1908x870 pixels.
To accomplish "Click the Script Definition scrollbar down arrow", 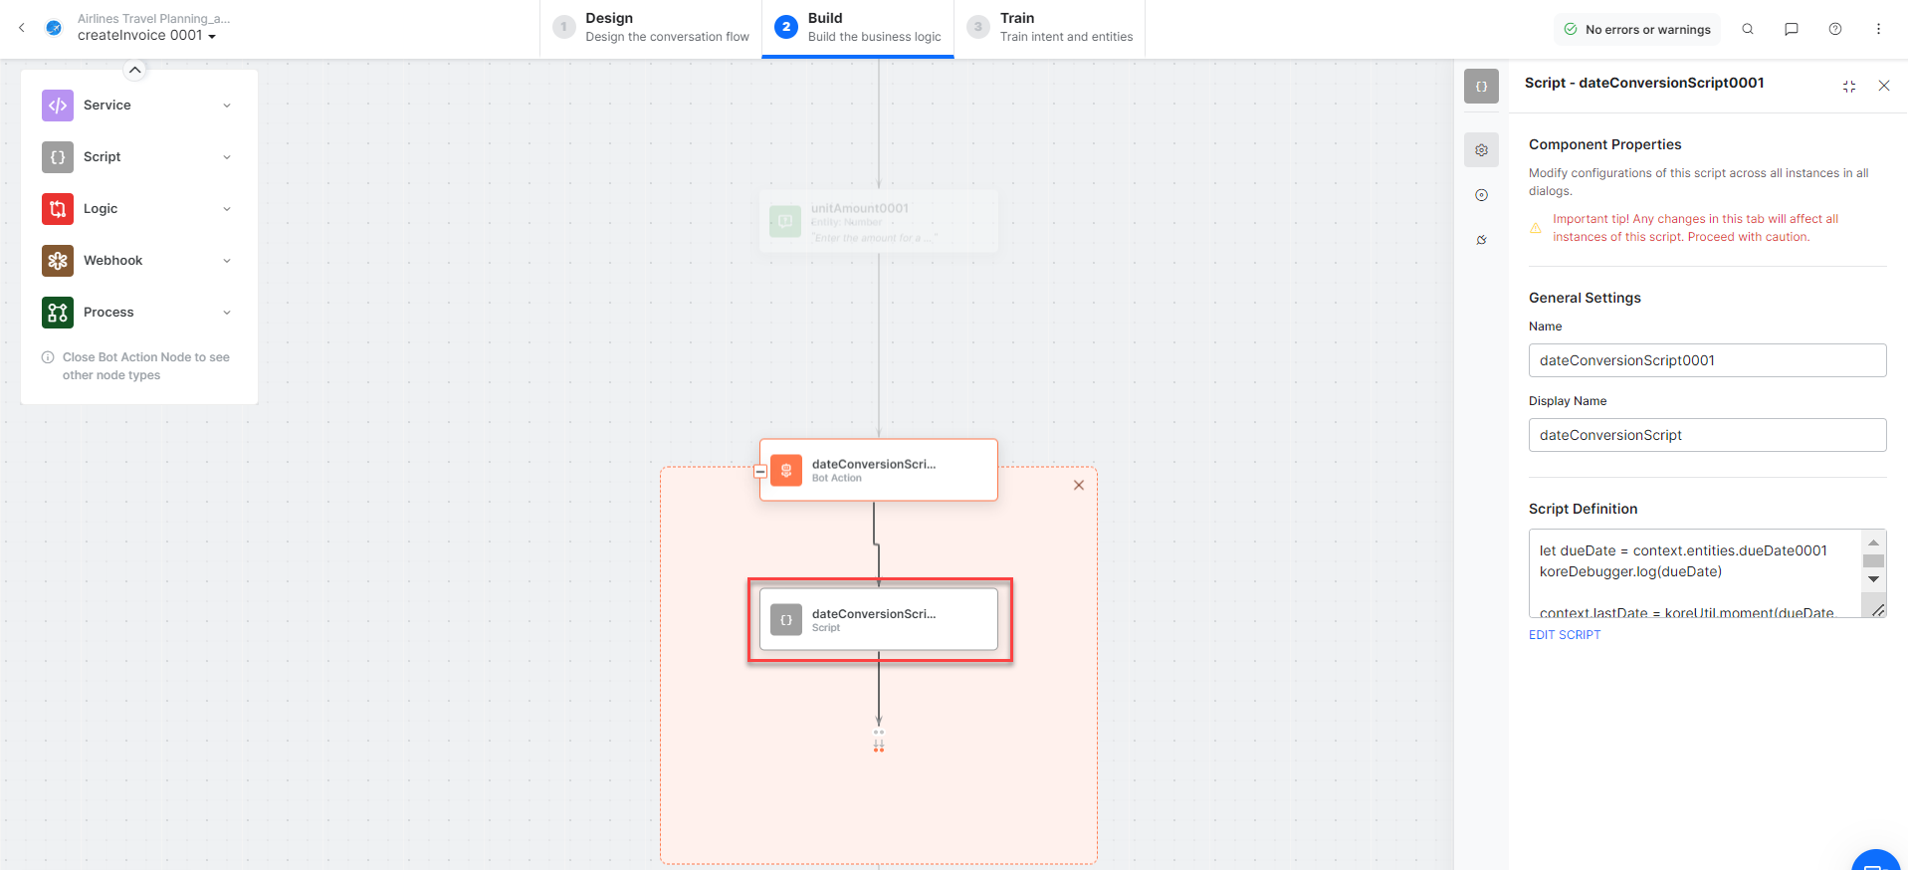I will tap(1873, 579).
